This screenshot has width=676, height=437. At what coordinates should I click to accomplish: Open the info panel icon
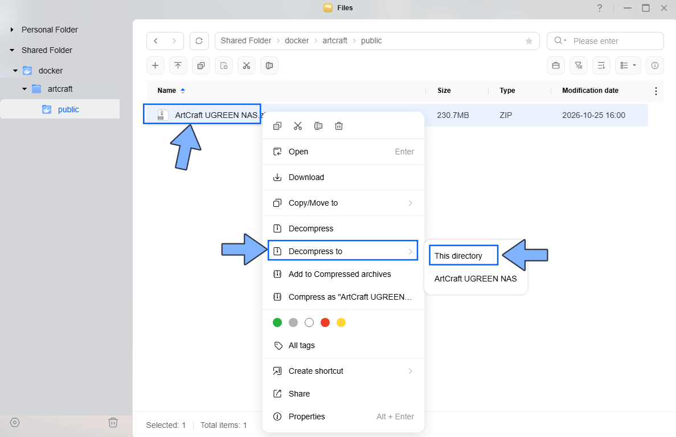pyautogui.click(x=655, y=66)
